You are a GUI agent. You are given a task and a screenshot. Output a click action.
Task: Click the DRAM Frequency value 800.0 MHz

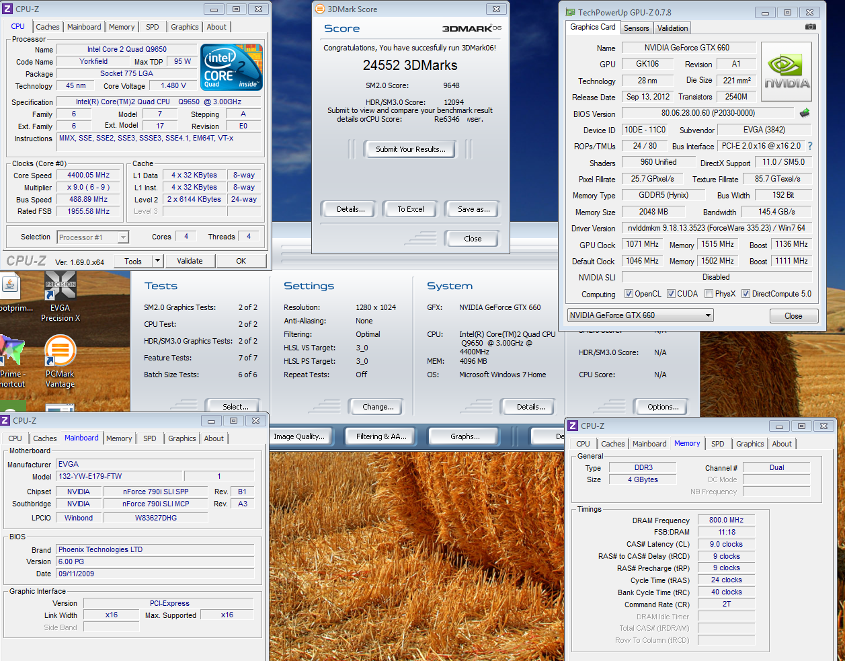(x=726, y=520)
